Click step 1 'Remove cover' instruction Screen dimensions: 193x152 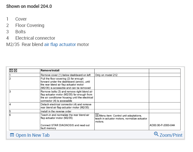coord(65,75)
